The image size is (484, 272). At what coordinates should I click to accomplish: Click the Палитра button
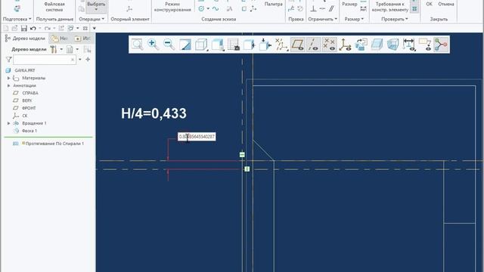tap(273, 4)
